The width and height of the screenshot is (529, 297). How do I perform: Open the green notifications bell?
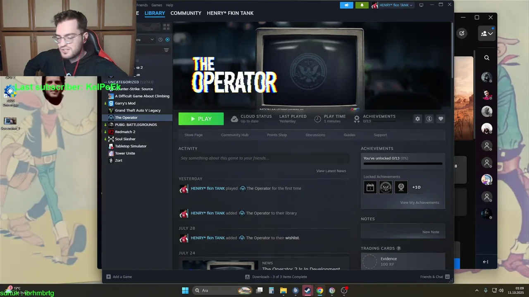point(362,5)
